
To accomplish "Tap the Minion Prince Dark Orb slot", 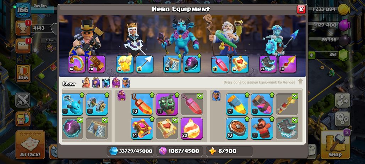I will pos(192,64).
